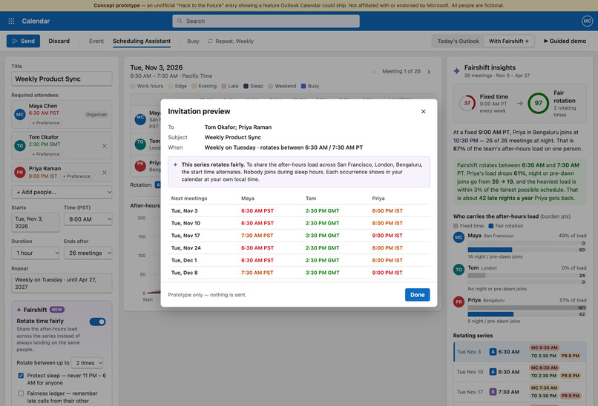Viewport: 598px width, 406px height.
Task: Click Tue, Dec 8 row in preview table
Action: point(299,273)
